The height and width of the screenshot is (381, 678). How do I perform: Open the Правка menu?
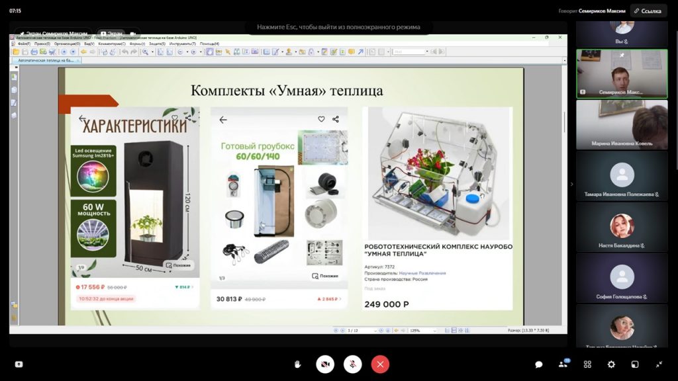(x=42, y=44)
